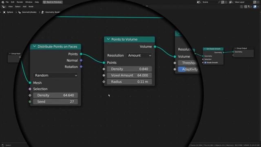Collapse the Group Input node
This screenshot has height=147, width=261.
(10, 53)
